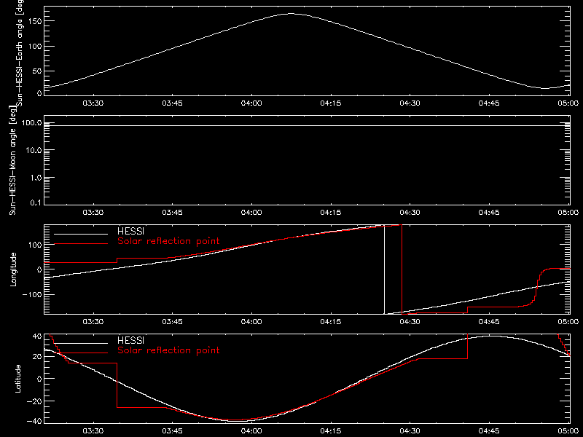This screenshot has height=437, width=583.
Task: Click 05:00 time label under Moon angle plot
Action: [x=568, y=212]
